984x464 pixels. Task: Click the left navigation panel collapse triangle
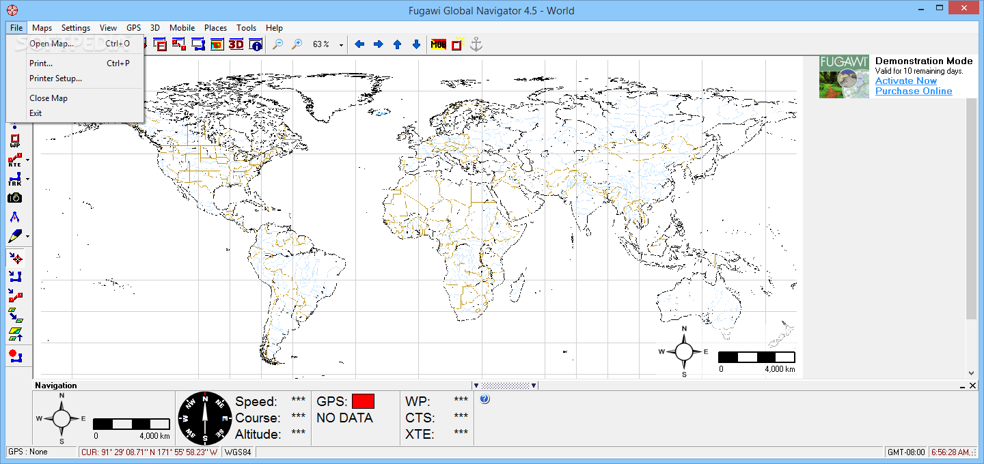pos(476,386)
